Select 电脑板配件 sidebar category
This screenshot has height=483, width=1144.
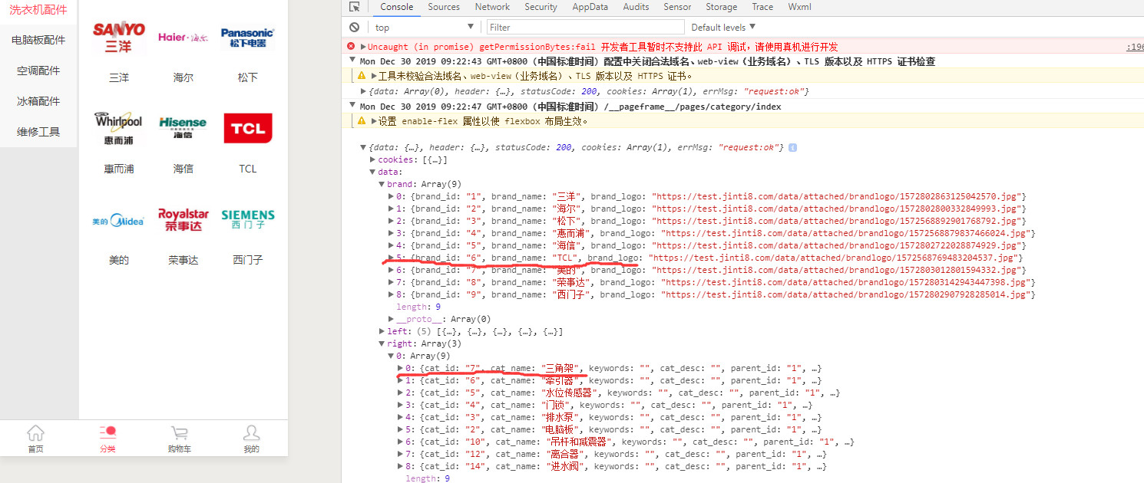pyautogui.click(x=38, y=40)
